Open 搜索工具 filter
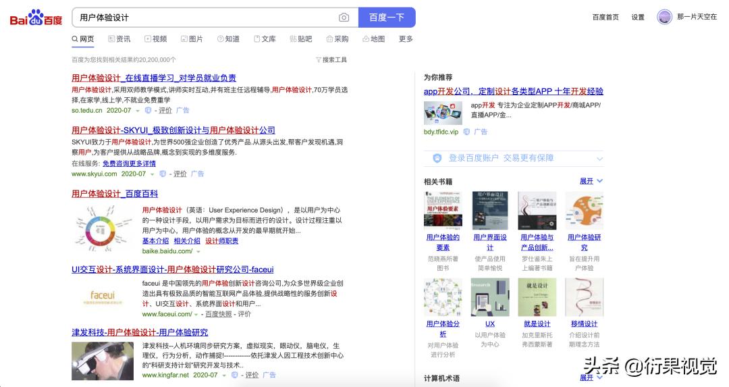Viewport: 729px width, 387px height. tap(331, 59)
